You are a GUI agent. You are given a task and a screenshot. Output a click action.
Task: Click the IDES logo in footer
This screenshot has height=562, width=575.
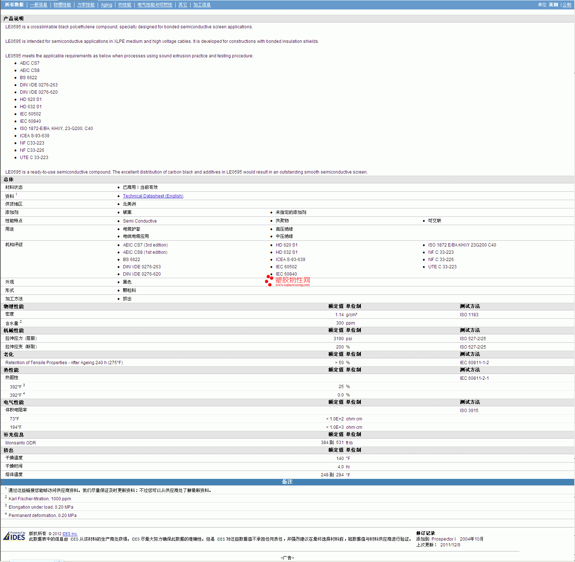[14, 536]
